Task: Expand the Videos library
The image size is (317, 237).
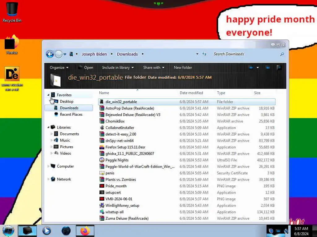Action: click(51, 153)
